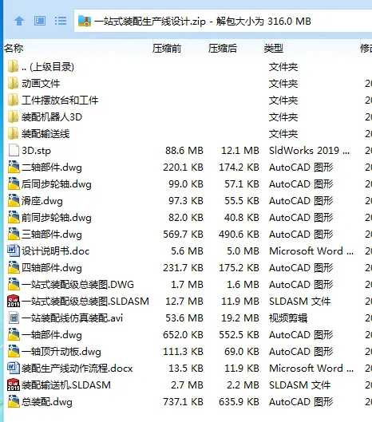Click the SolidWorks icon of 一站式装配级总装图.SLDASM
This screenshot has width=372, height=422.
[x=14, y=301]
